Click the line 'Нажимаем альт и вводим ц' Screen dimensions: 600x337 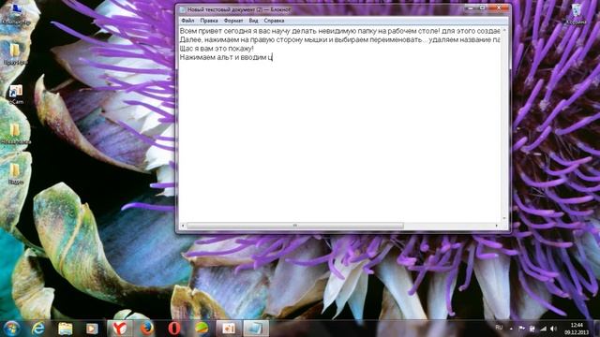(x=226, y=57)
